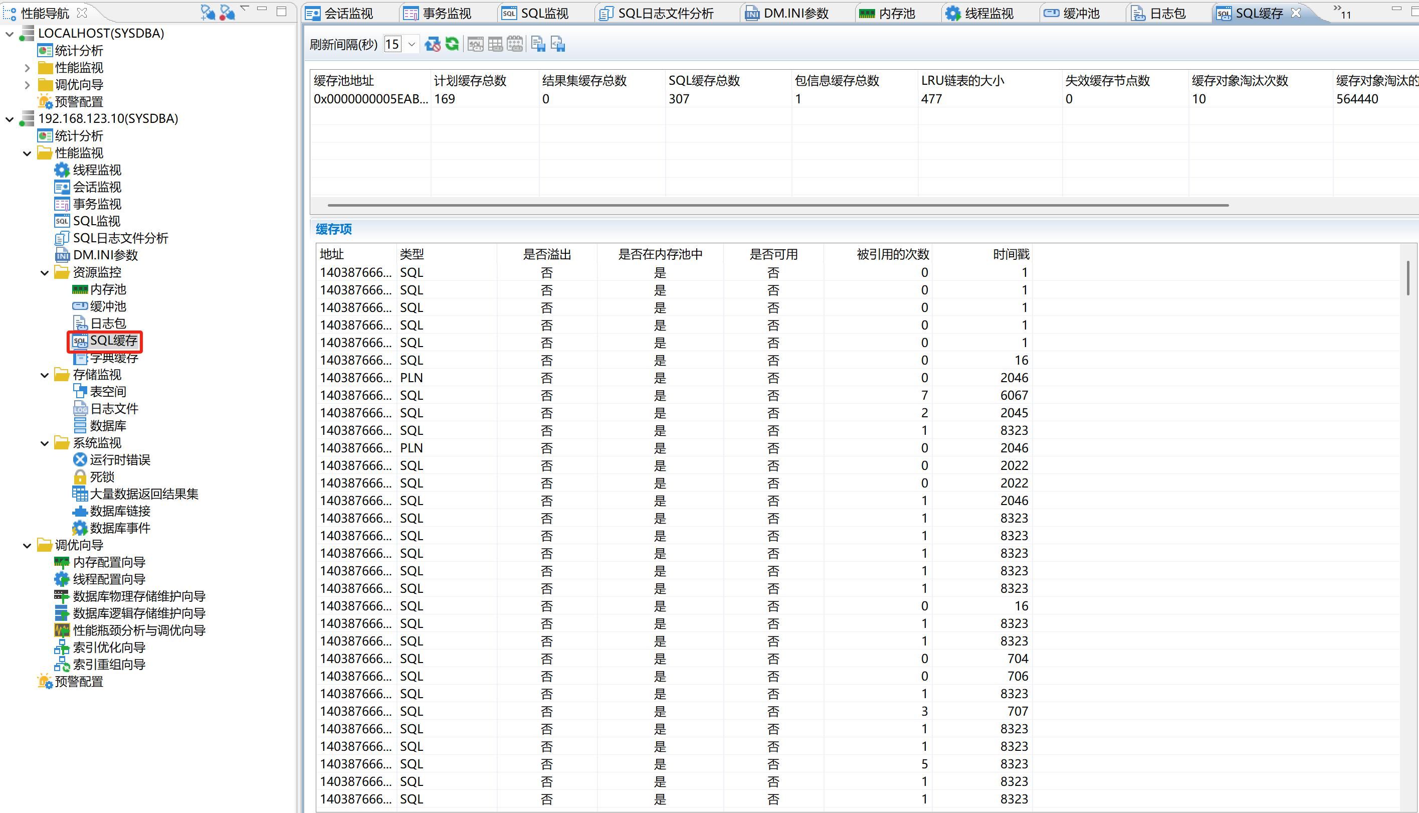Open 预警配置 under LOCALHOST
This screenshot has height=813, width=1419.
pos(70,102)
